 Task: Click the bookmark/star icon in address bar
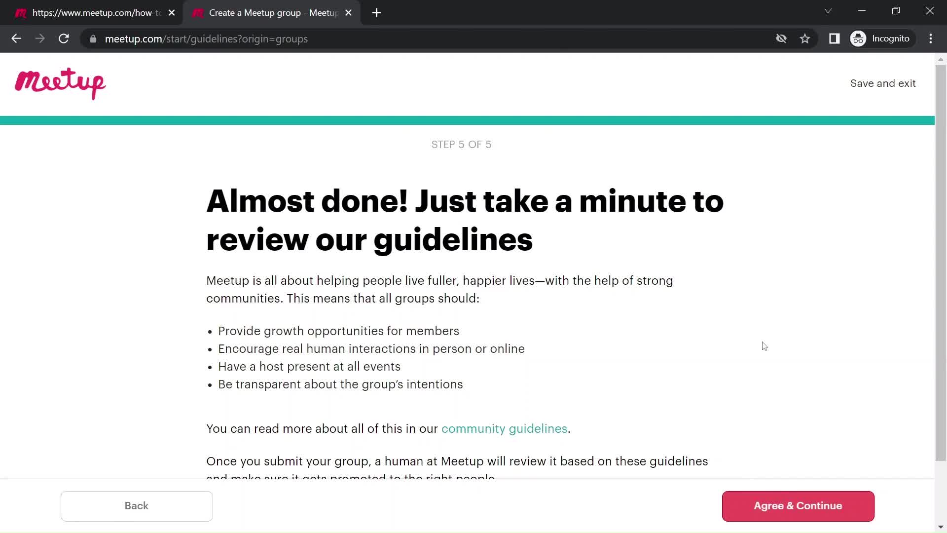(805, 38)
